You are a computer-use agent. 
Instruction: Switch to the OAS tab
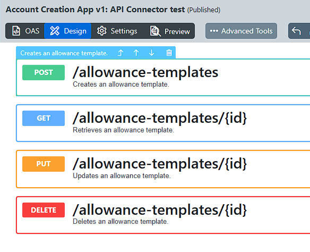point(25,31)
